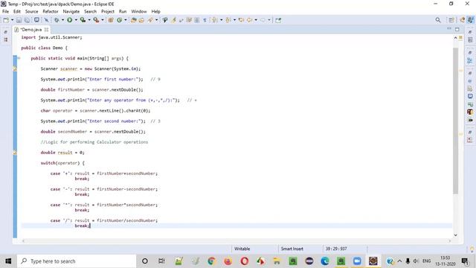Switch to the Java perspective icon
The height and width of the screenshot is (268, 476).
click(470, 20)
